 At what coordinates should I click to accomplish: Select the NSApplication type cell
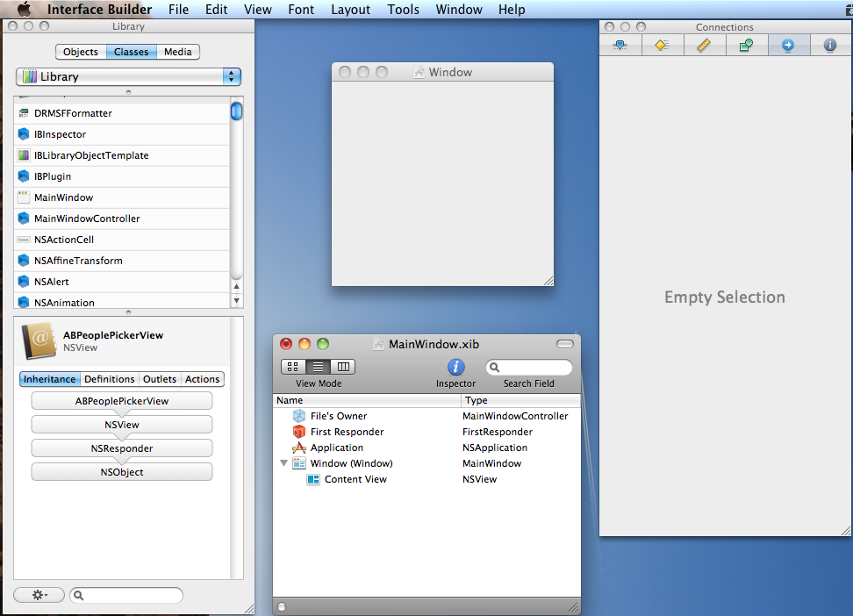[x=494, y=448]
